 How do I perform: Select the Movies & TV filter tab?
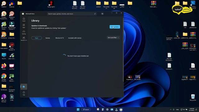pyautogui.click(x=59, y=38)
